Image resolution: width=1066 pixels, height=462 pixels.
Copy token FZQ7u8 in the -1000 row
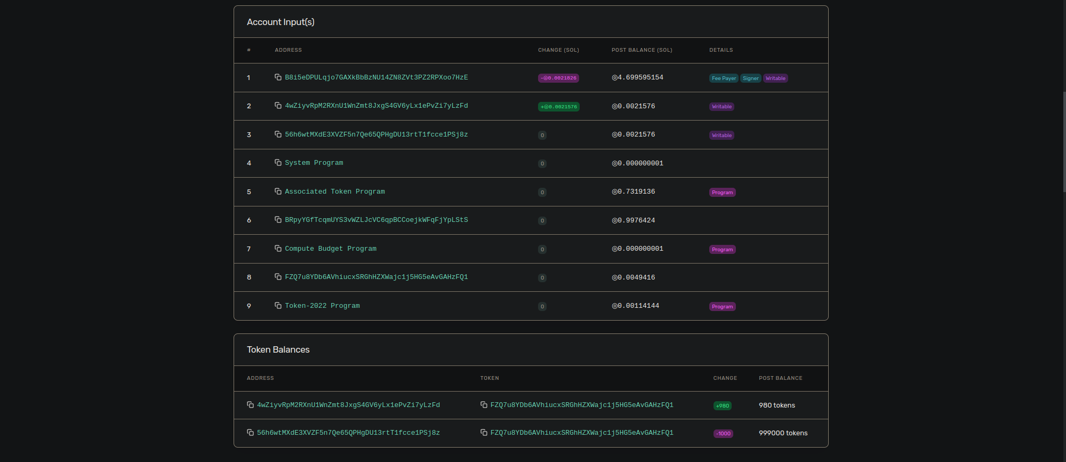click(x=484, y=433)
